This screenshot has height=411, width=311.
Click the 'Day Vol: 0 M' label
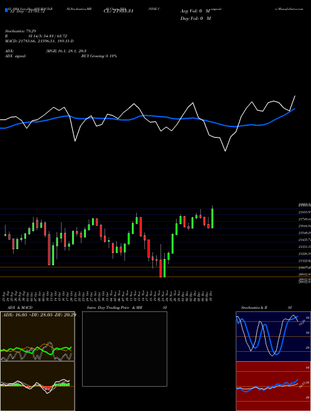click(195, 18)
